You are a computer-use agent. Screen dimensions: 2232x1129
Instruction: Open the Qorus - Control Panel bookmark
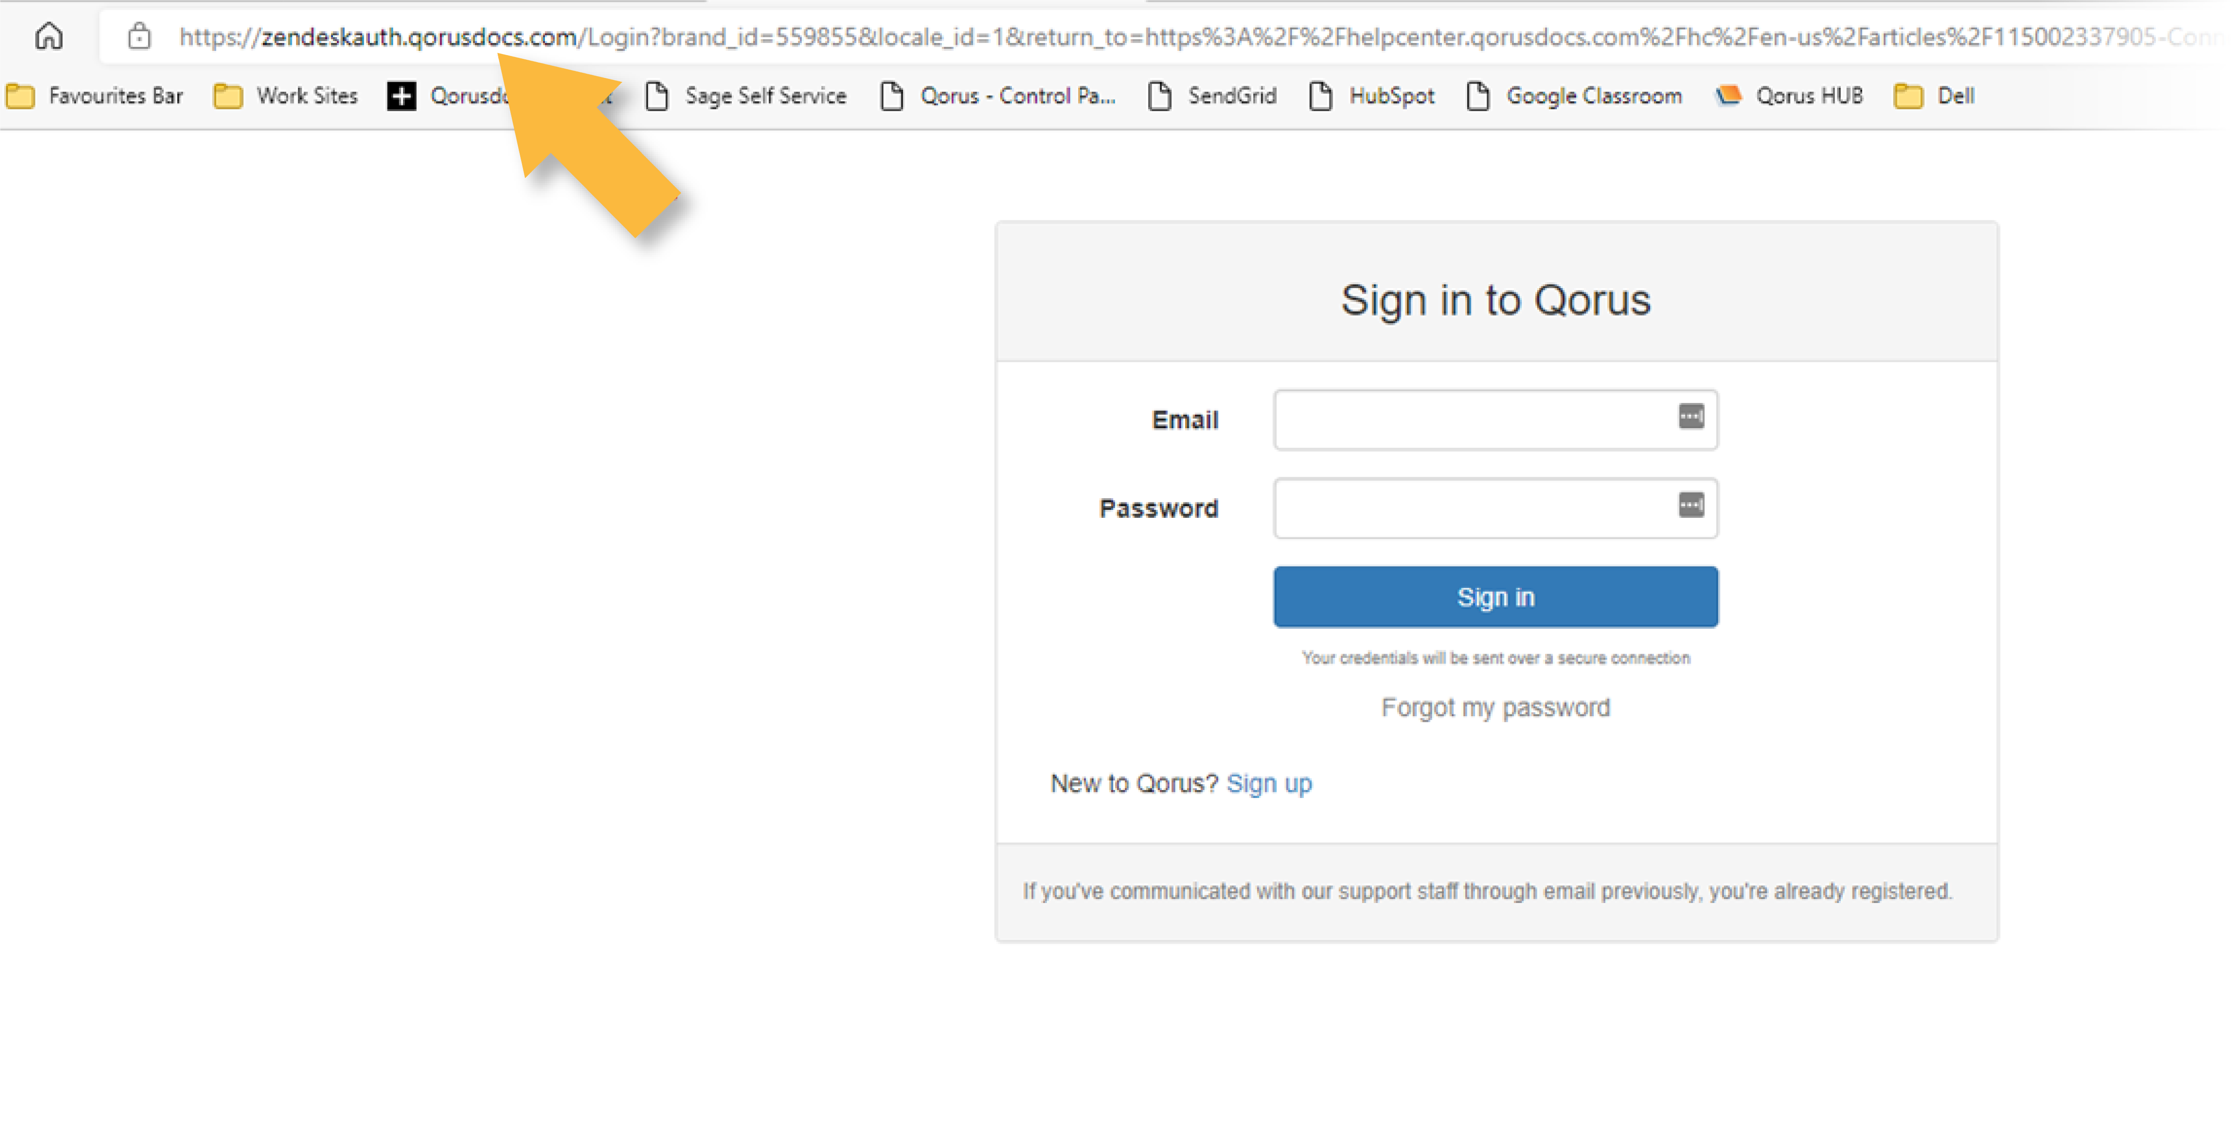pyautogui.click(x=997, y=95)
